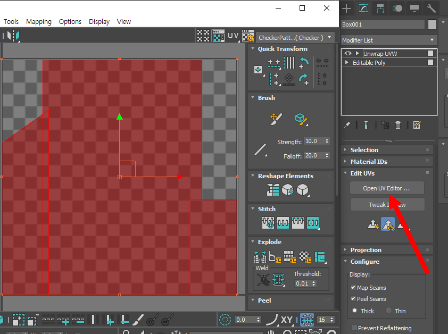Click Open UV Editor button
Viewport: 448px width, 334px height.
(x=387, y=188)
